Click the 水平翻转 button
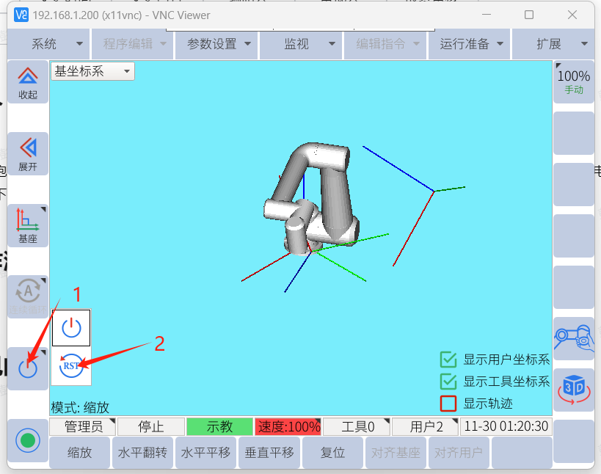The image size is (601, 474). click(143, 453)
